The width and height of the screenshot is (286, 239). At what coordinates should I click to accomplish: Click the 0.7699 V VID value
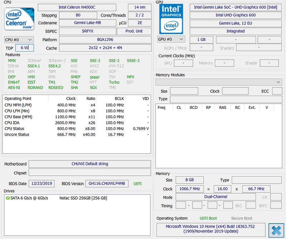pos(141,129)
